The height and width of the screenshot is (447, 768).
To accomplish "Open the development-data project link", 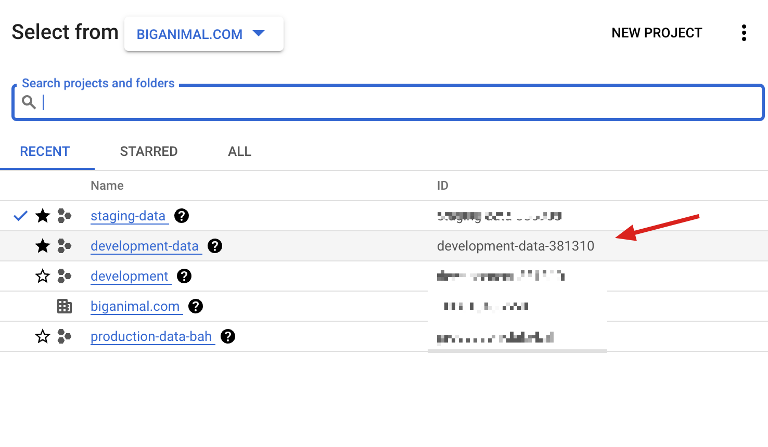I will [x=145, y=246].
